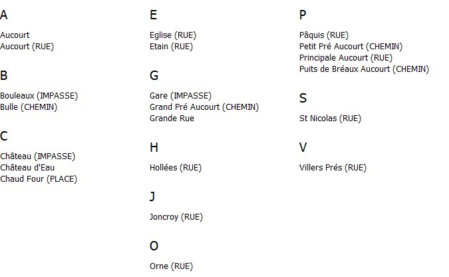Open Villers Prés (RUE) entry
The height and width of the screenshot is (277, 449).
click(x=333, y=167)
